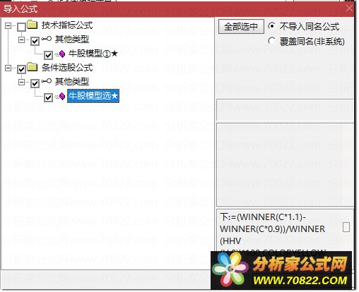Close the 导入公式 dialog

tap(349, 8)
